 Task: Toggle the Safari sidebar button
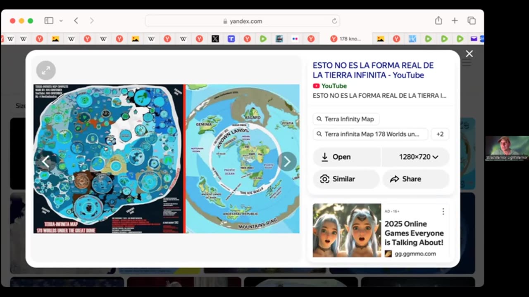pos(49,21)
